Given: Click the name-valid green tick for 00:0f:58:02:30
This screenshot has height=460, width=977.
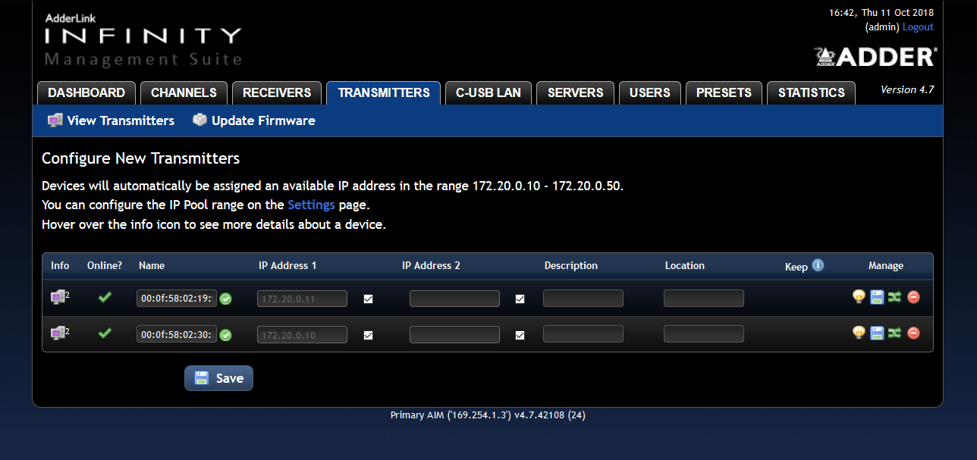Looking at the screenshot, I should click(x=226, y=334).
